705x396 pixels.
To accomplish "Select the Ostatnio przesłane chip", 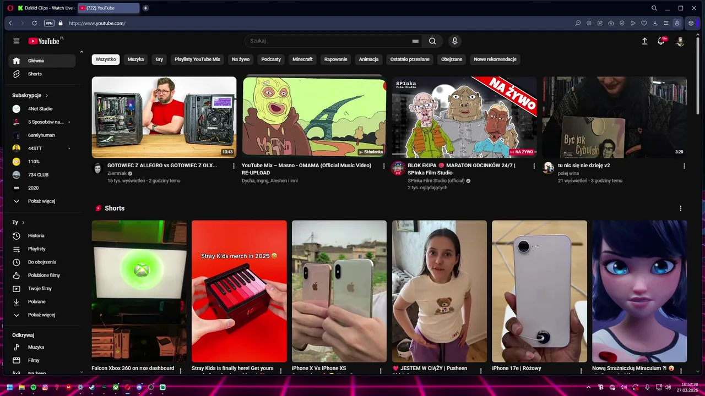I will (410, 59).
